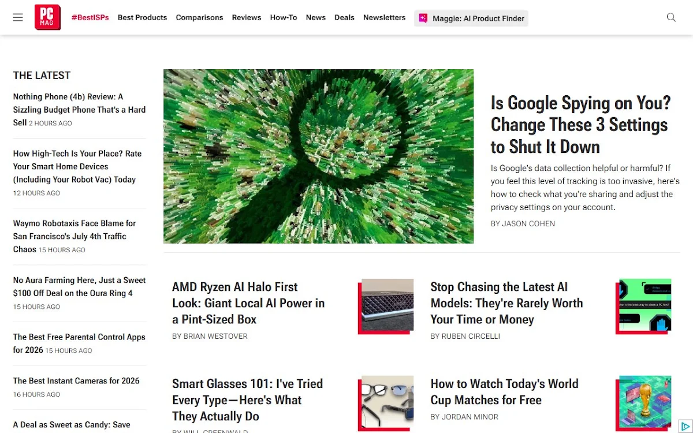The image size is (693, 433).
Task: Open the green Google logo hero image
Action: 318,156
